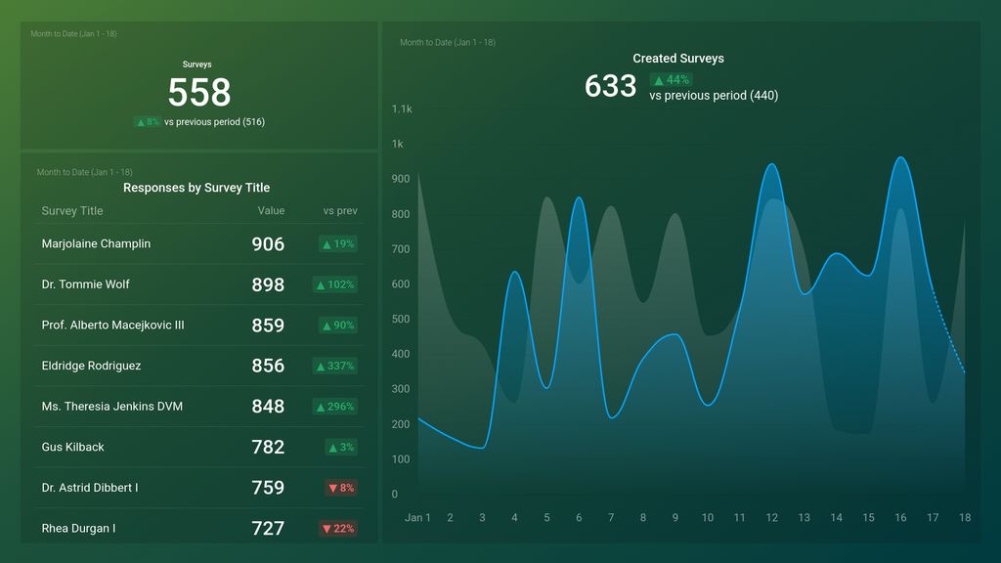Viewport: 1001px width, 563px height.
Task: Click the 1k y-axis label
Action: click(397, 145)
